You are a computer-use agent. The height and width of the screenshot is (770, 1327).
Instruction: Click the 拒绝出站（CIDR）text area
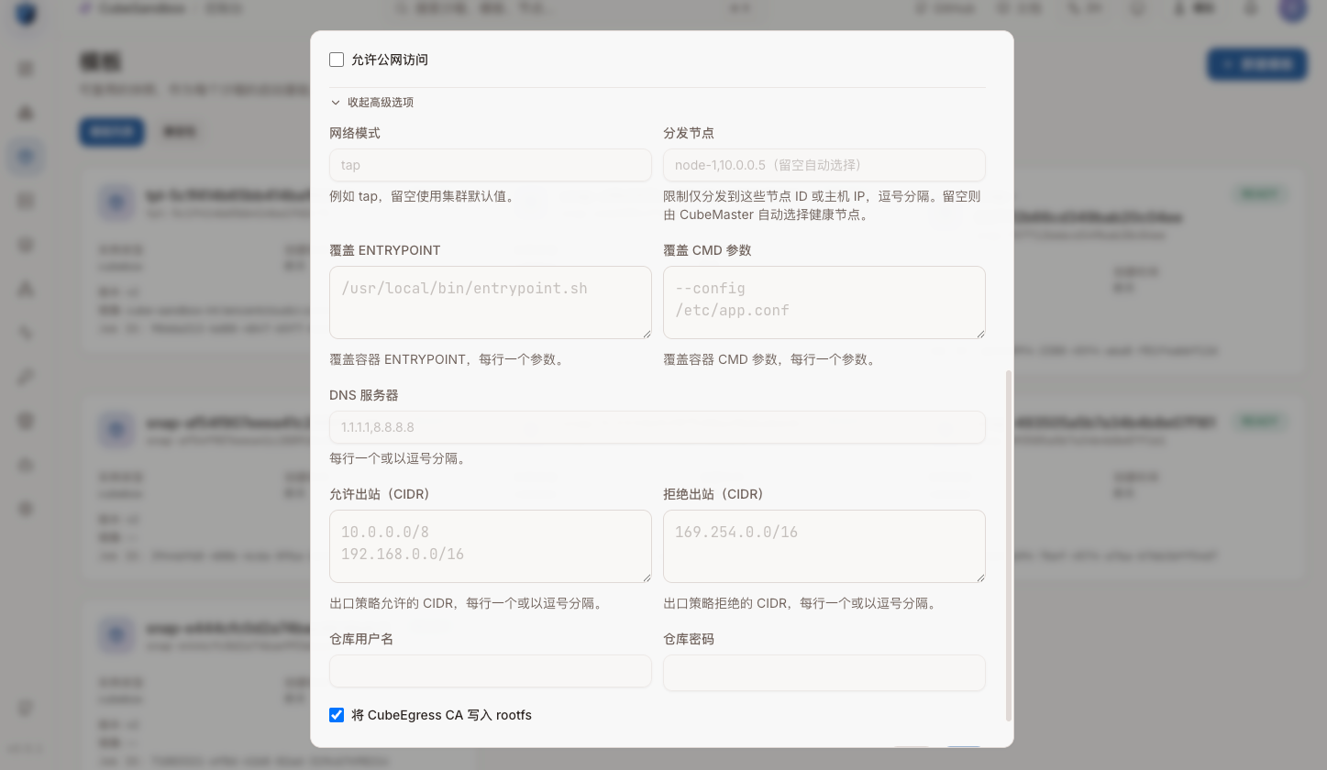[x=824, y=546]
